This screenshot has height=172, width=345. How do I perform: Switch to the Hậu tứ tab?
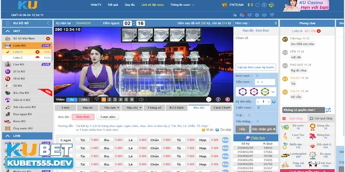pyautogui.click(x=88, y=108)
